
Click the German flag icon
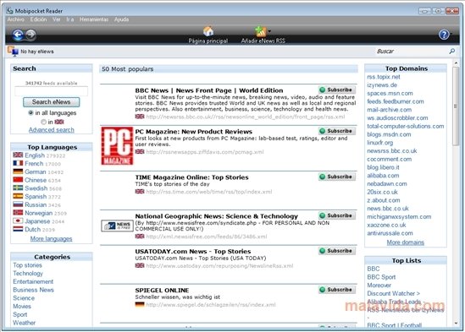[x=18, y=171]
